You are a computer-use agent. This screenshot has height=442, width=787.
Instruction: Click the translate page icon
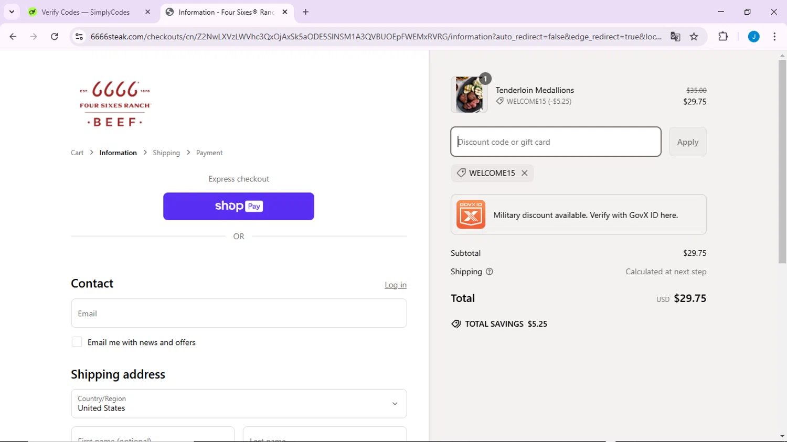(675, 37)
